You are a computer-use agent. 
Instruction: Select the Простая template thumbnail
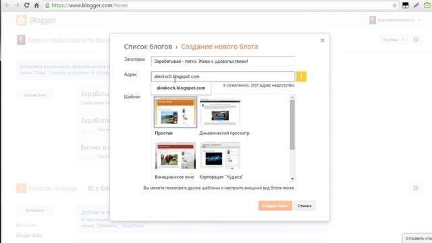pos(175,112)
